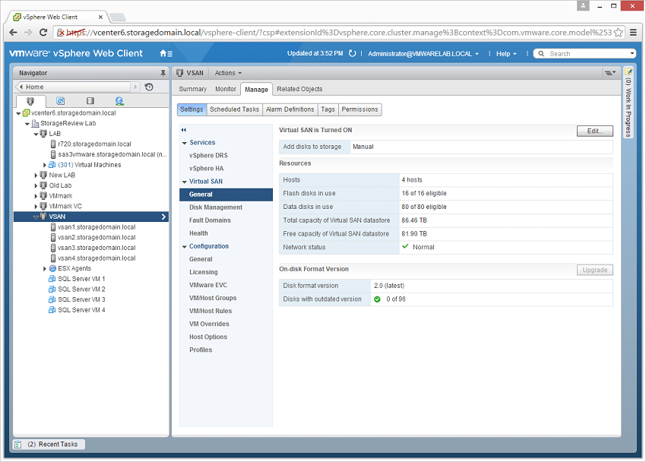Image resolution: width=646 pixels, height=462 pixels.
Task: Collapse the Configuration section
Action: [x=185, y=247]
